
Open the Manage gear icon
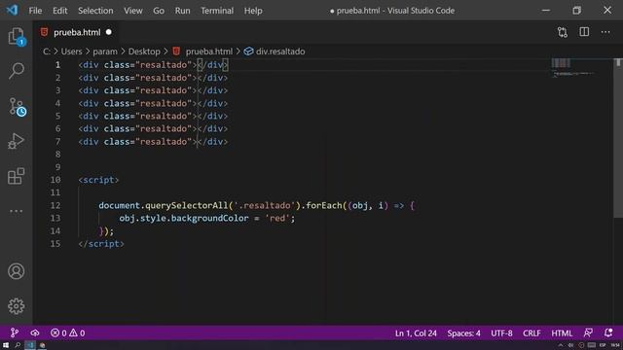click(x=17, y=306)
